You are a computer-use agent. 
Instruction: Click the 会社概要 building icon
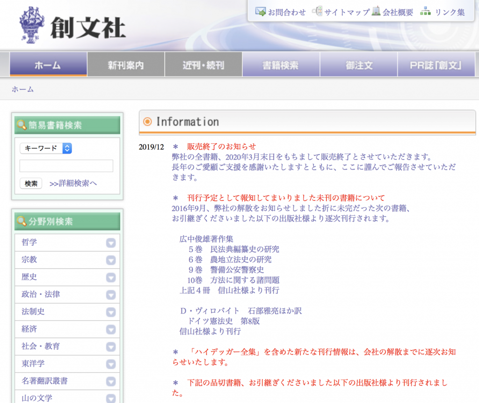pos(376,11)
